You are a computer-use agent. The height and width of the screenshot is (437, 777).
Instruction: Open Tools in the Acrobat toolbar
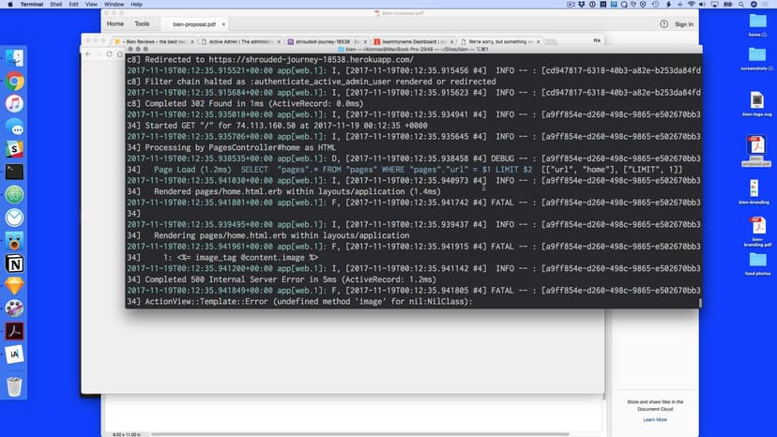[x=142, y=23]
